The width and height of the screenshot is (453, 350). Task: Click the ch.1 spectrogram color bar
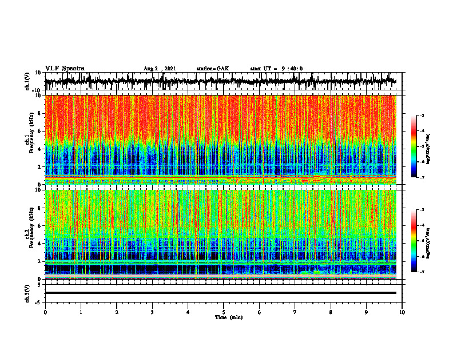point(414,146)
